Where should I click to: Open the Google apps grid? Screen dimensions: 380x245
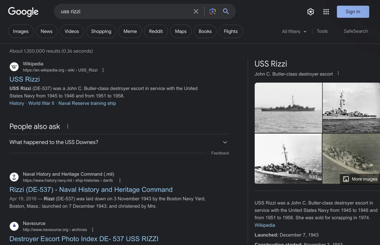pyautogui.click(x=326, y=12)
